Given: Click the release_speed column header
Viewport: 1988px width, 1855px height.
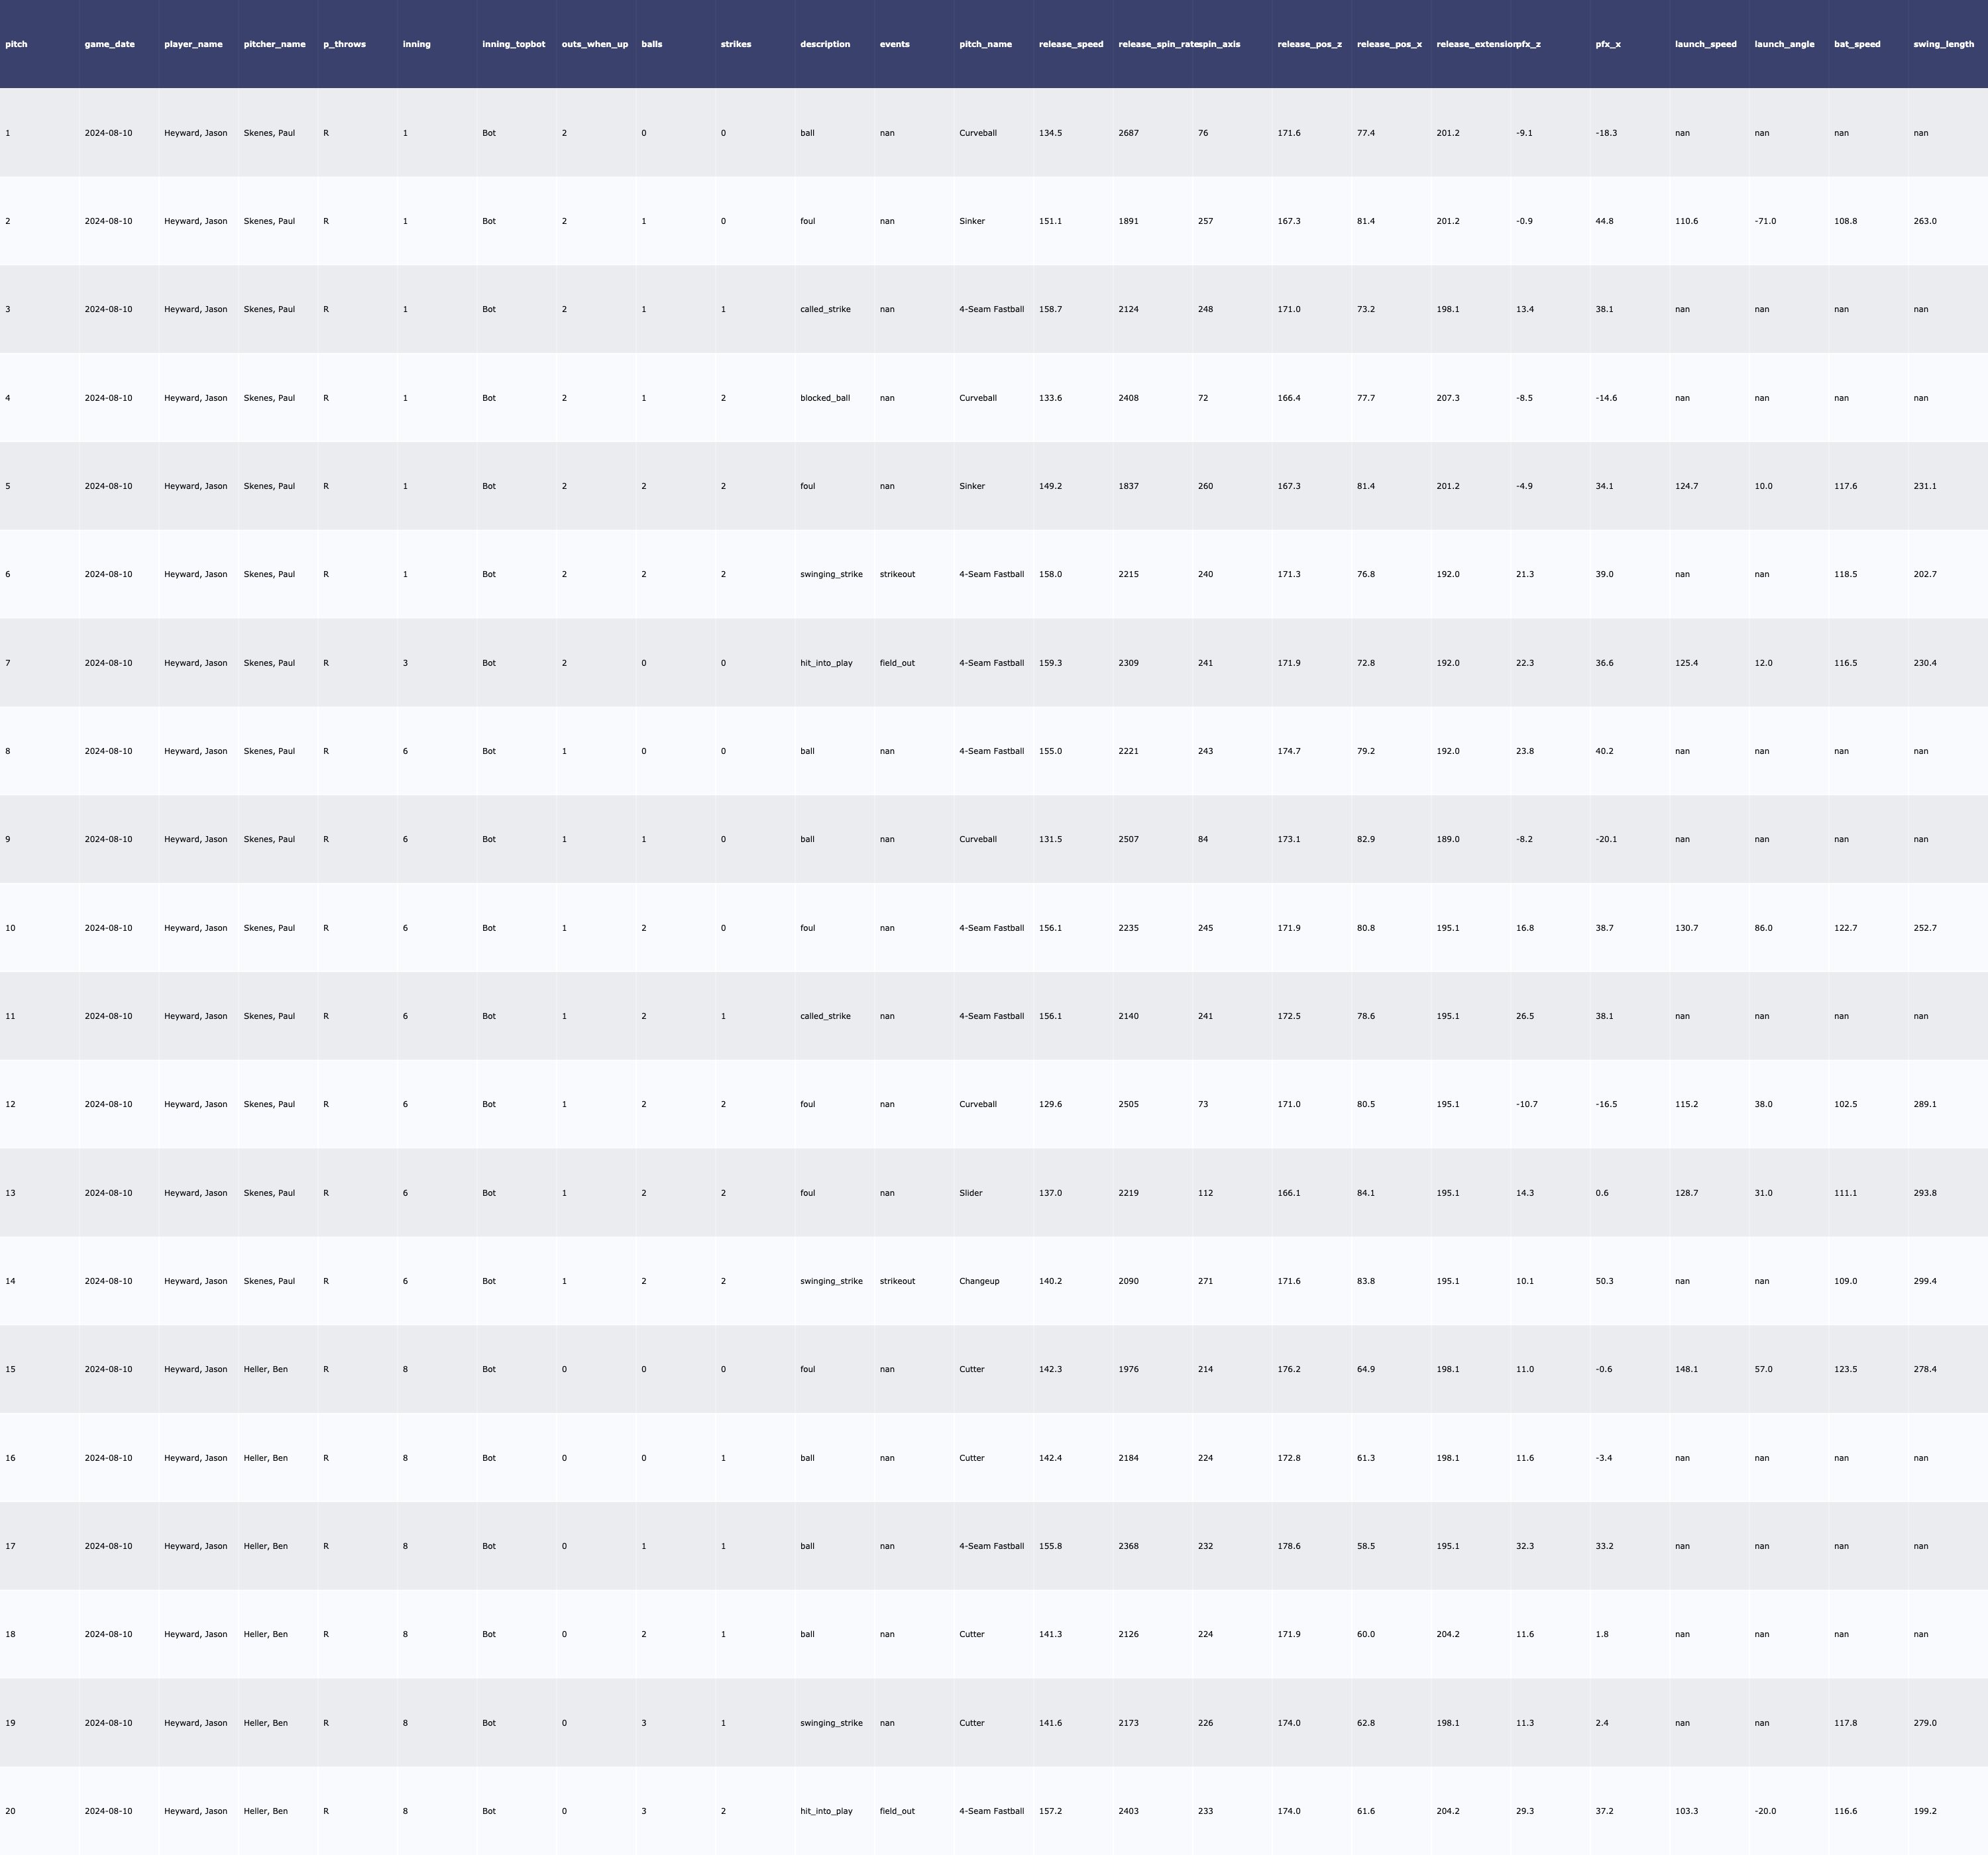Looking at the screenshot, I should pos(1071,44).
